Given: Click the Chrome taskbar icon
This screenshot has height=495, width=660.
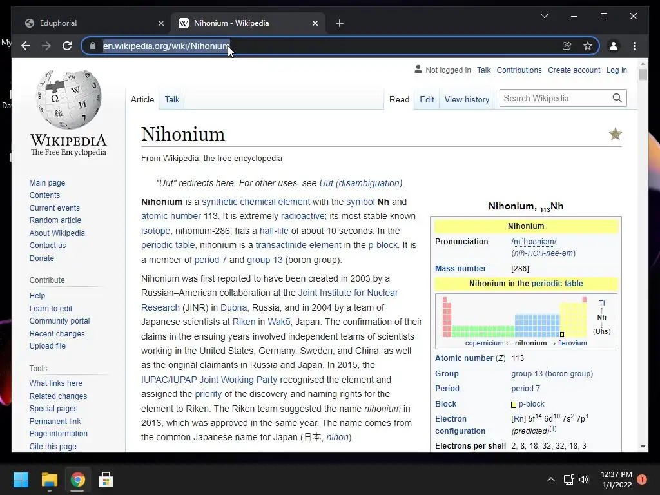Looking at the screenshot, I should point(77,480).
